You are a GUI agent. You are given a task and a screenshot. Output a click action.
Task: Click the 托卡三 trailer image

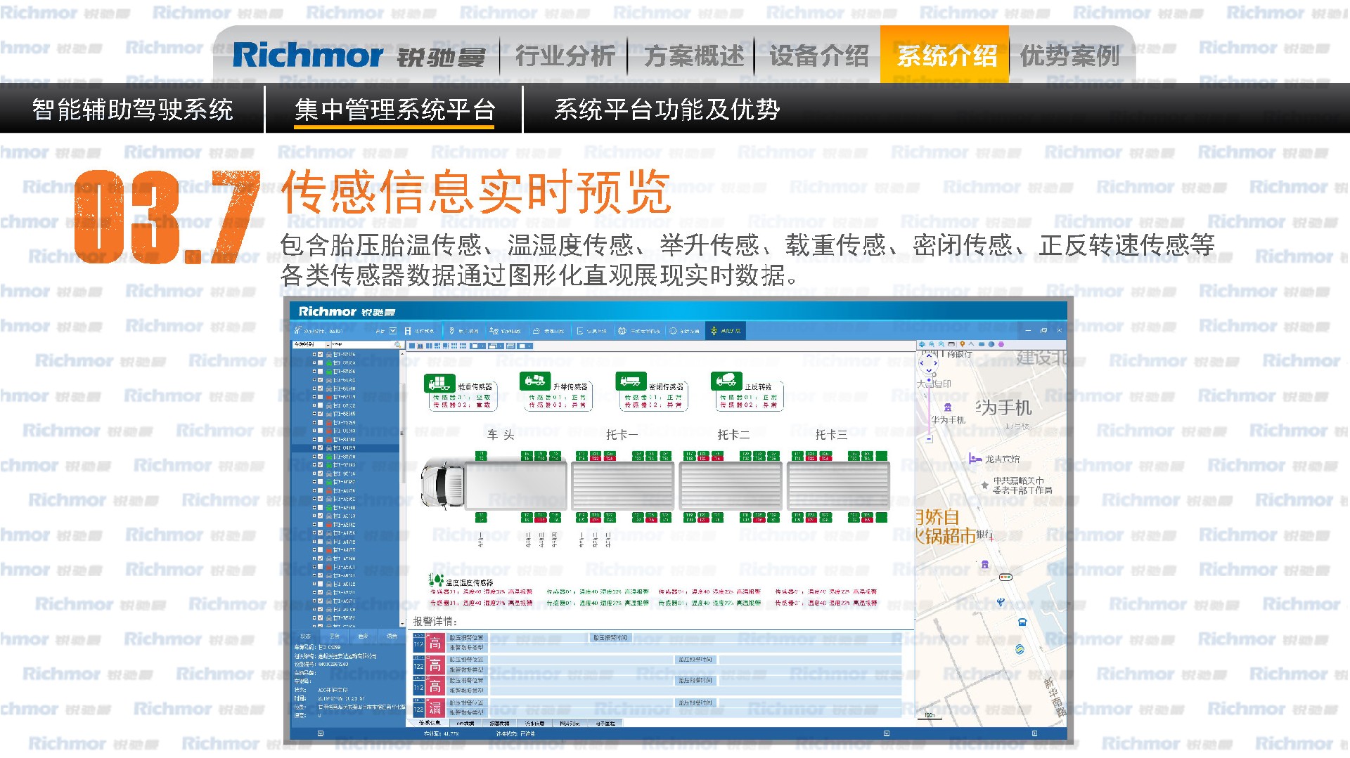click(x=838, y=485)
